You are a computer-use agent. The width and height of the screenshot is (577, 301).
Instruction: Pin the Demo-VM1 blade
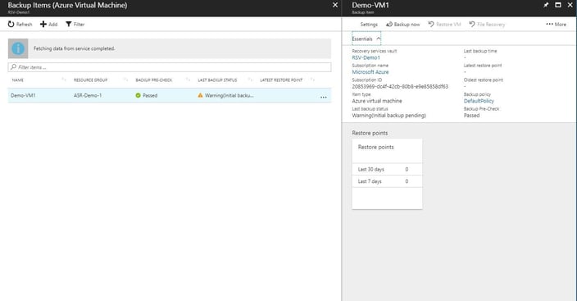546,5
